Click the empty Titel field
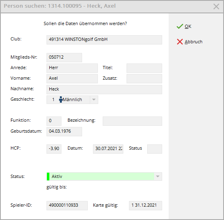224x220 pixels. pos(144,68)
